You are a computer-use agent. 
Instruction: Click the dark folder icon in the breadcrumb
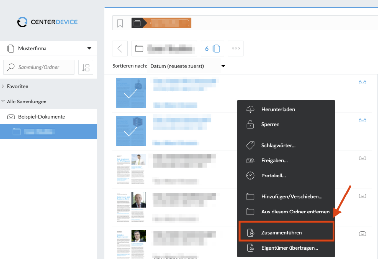click(x=137, y=23)
